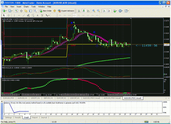The width and height of the screenshot is (171, 124).
Task: Switch to the EURUSD,M30 chart tab
Action: [x=8, y=98]
